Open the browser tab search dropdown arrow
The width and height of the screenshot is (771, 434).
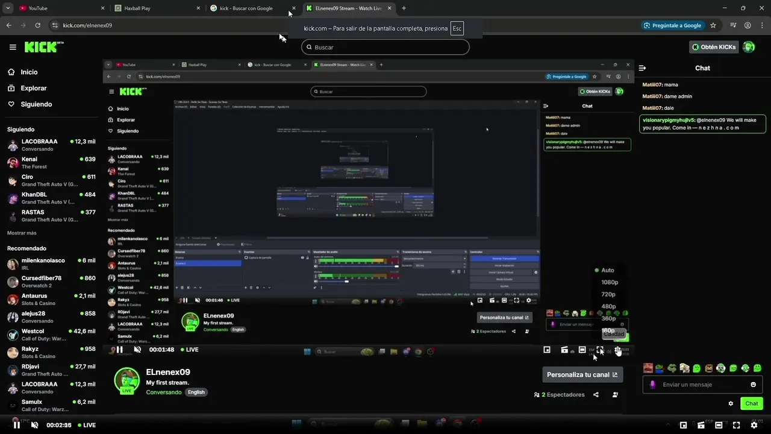coord(8,8)
